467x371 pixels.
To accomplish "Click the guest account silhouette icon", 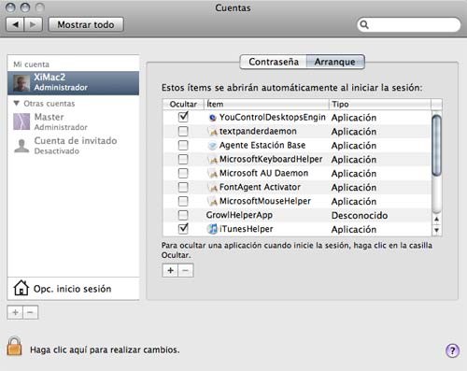I will pos(21,146).
